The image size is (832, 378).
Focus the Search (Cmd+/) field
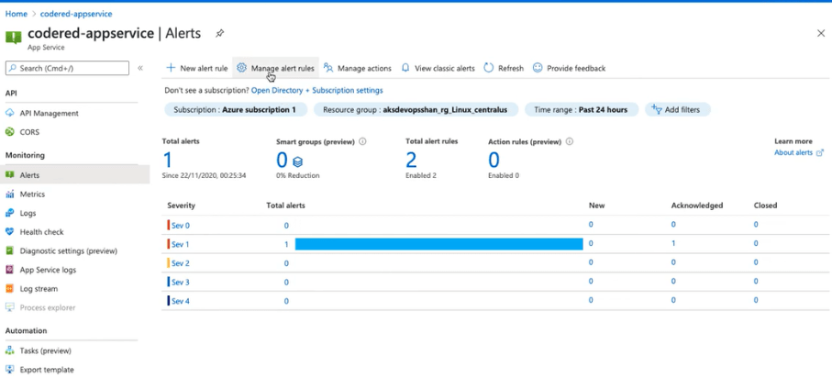pos(67,68)
